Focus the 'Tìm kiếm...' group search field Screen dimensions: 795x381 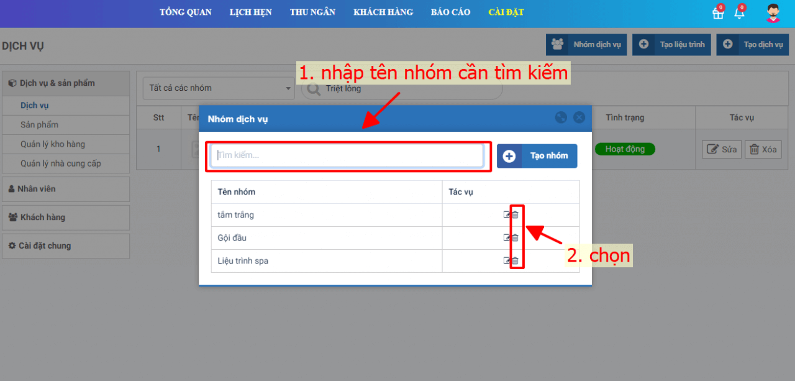click(348, 155)
